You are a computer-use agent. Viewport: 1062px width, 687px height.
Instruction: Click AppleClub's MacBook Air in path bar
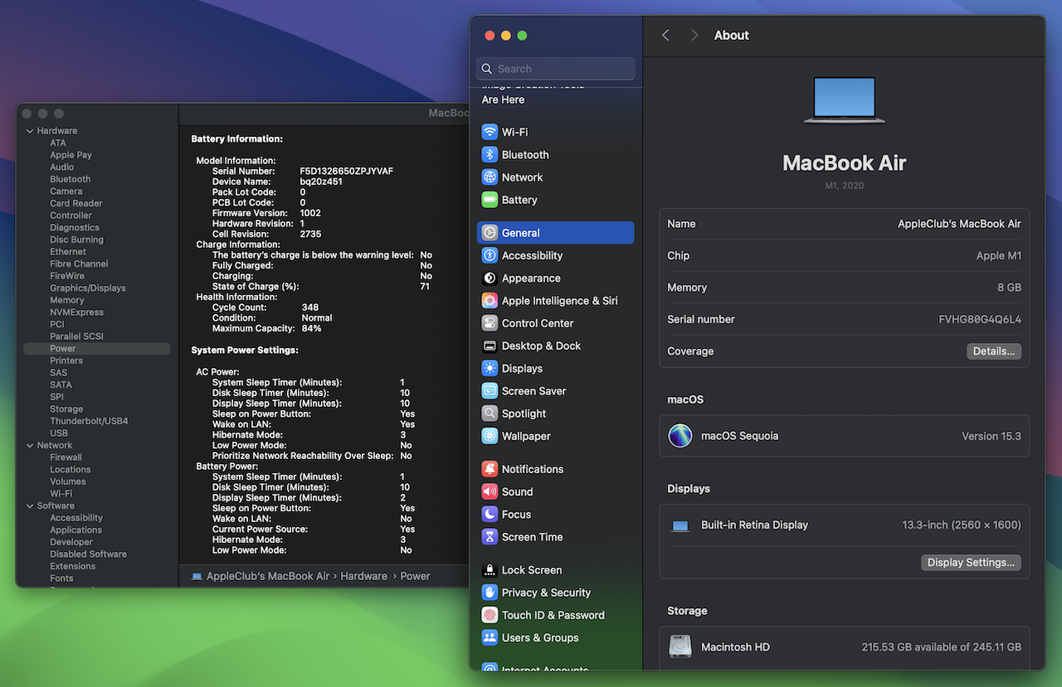[x=268, y=576]
